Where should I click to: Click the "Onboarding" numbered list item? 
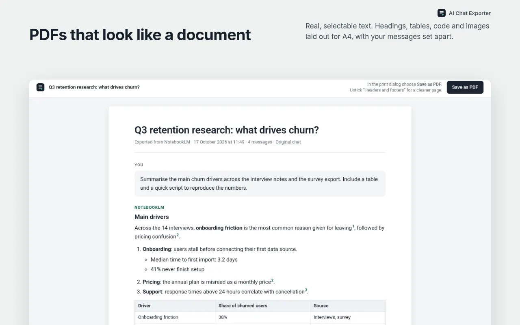(x=220, y=249)
